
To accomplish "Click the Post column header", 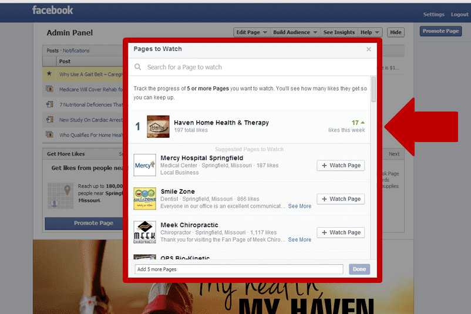I will point(65,61).
